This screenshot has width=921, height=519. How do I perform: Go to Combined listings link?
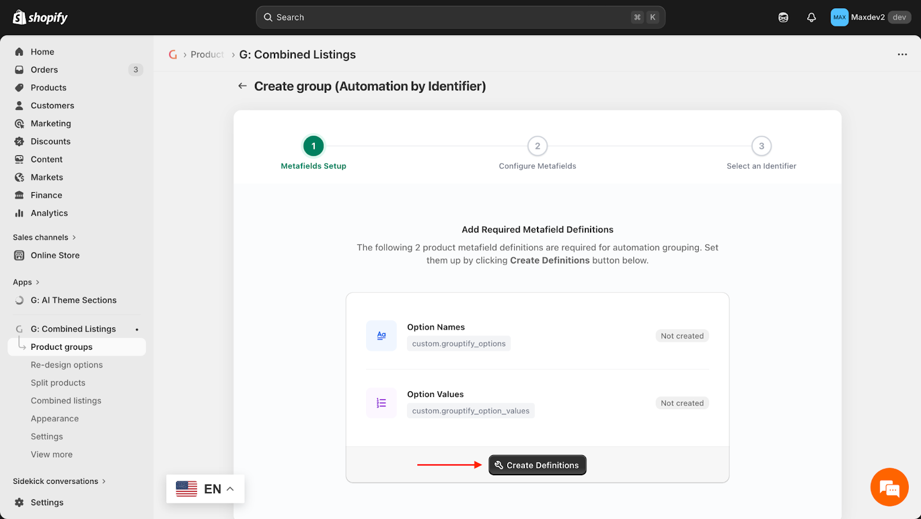[x=66, y=400]
